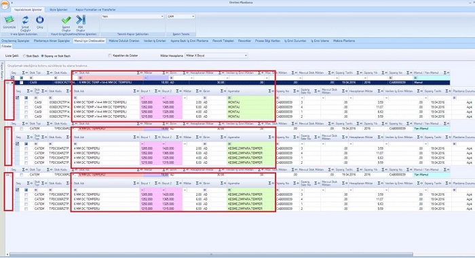Tick the CAISI row checkbox with Boyut 1 1215.000
Screen dimensions: 475x258
[x=26, y=116]
